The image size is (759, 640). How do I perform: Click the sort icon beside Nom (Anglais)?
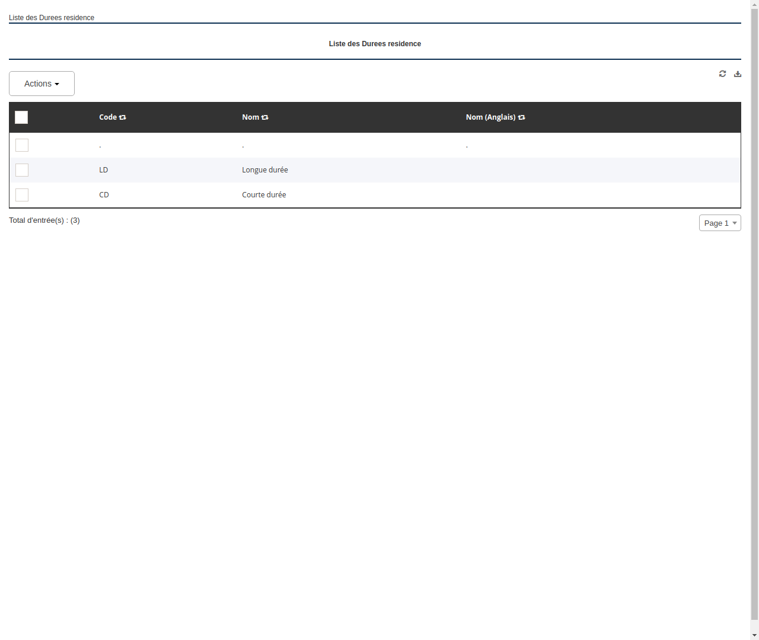tap(521, 117)
